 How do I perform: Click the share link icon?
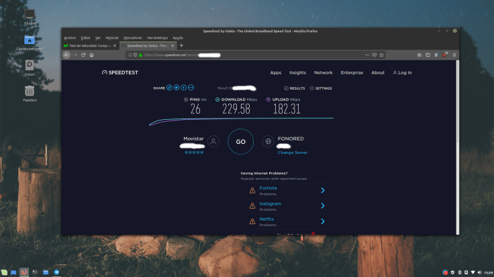(169, 88)
